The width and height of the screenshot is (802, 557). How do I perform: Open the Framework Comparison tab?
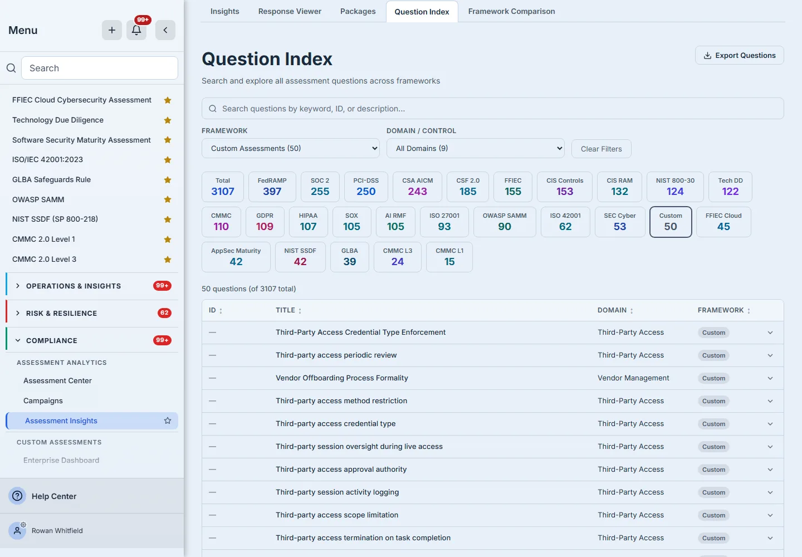tap(512, 11)
